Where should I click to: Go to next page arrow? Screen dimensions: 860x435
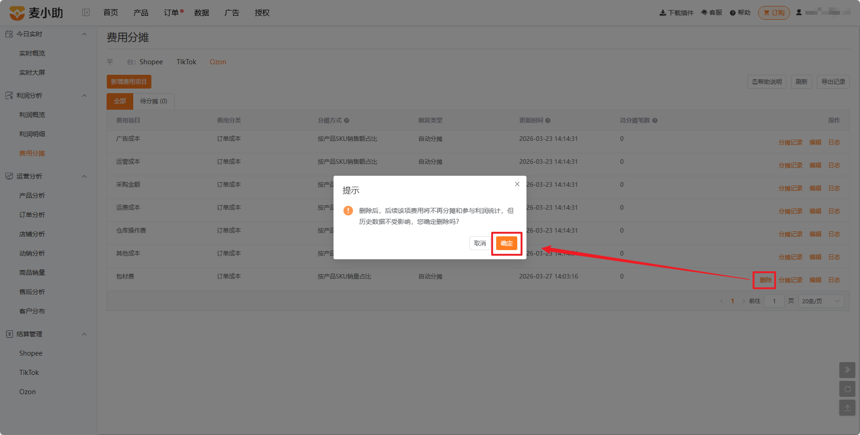[x=744, y=301]
